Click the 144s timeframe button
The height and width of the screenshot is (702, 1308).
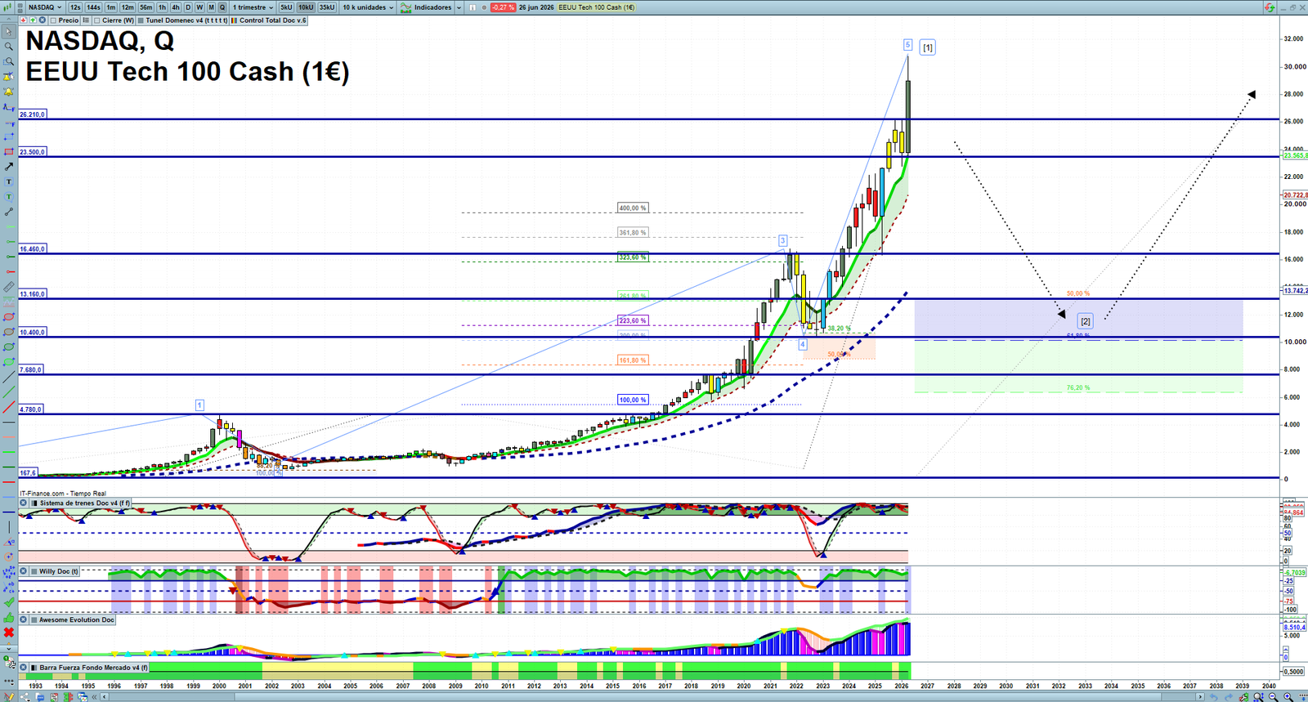[x=93, y=7]
